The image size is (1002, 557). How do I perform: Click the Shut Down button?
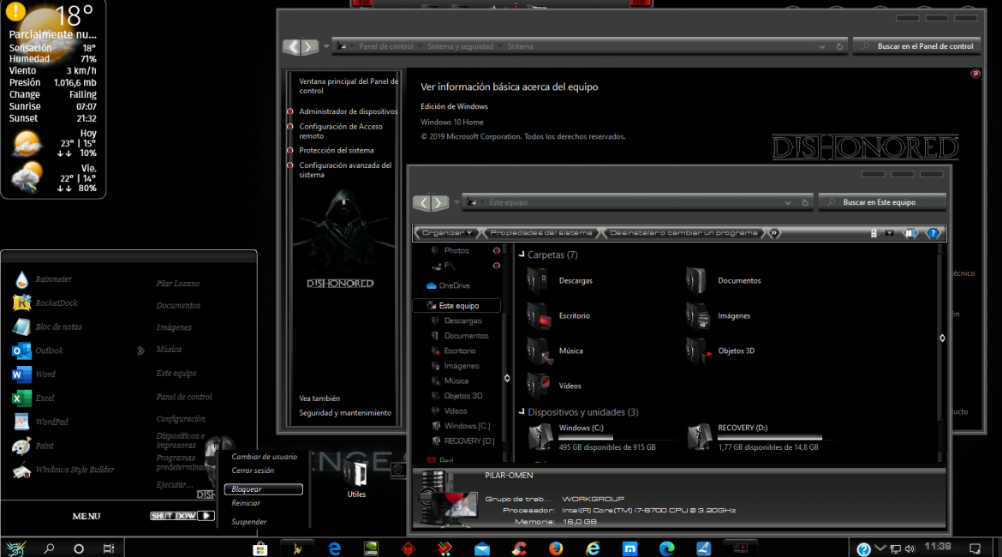(x=174, y=516)
